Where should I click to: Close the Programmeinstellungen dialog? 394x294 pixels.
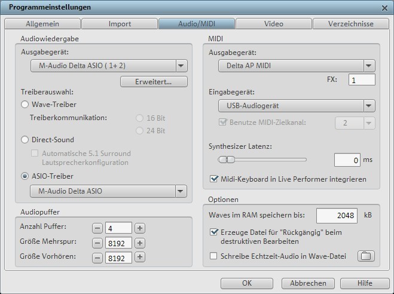coord(384,8)
